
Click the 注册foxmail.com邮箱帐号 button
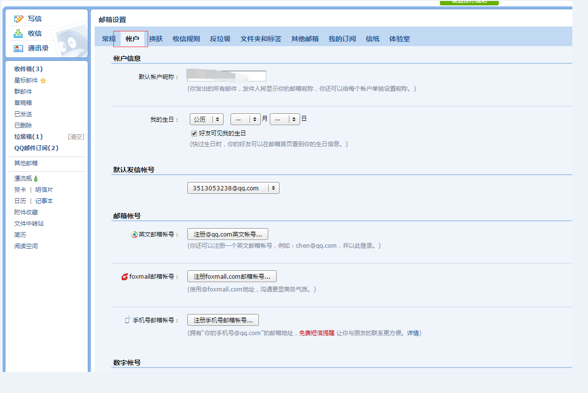pos(231,276)
